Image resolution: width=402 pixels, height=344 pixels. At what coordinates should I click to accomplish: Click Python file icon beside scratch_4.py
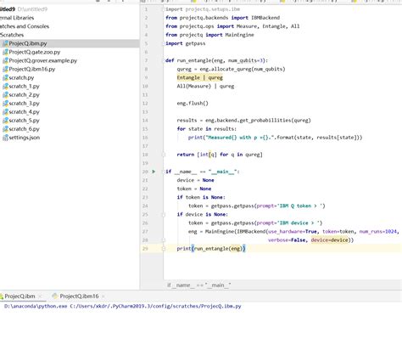(x=5, y=111)
